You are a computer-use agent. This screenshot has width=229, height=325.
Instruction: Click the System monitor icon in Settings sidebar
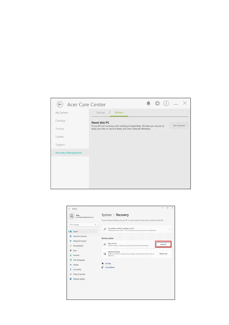point(71,231)
